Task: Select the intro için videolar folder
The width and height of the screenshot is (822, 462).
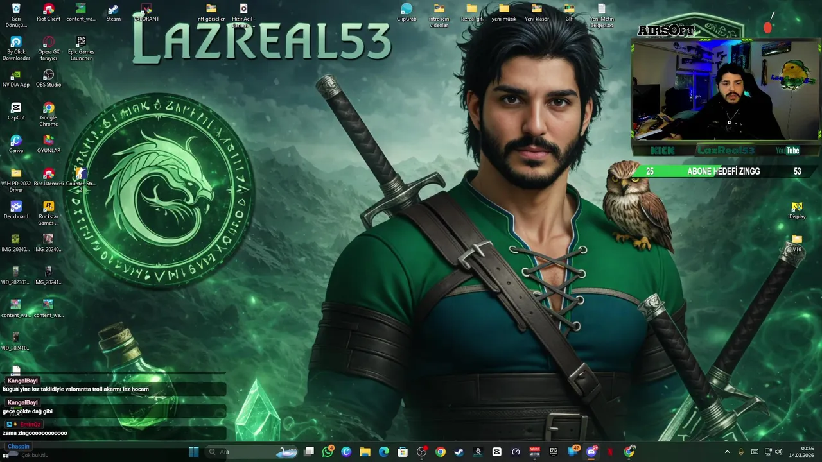Action: (x=439, y=15)
